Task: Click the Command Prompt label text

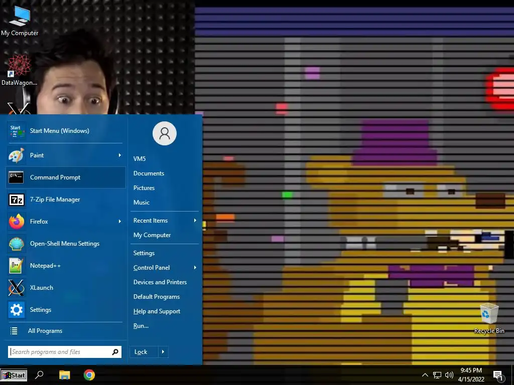Action: click(x=55, y=177)
